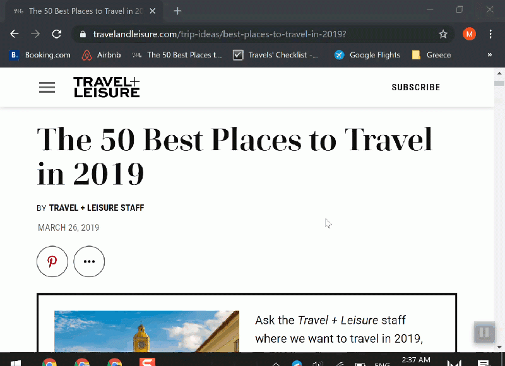Open Telegram from the system tray
The width and height of the screenshot is (505, 366).
(x=297, y=363)
